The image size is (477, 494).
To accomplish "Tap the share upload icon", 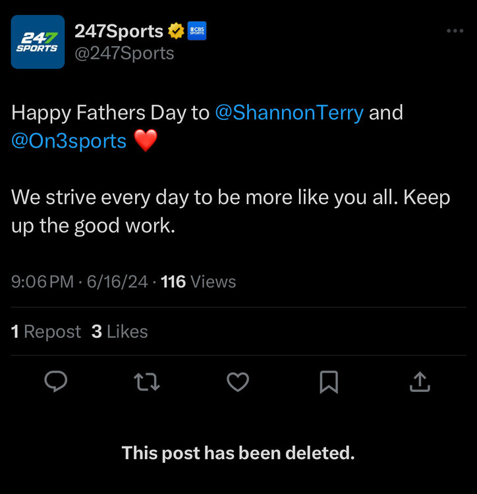I will [420, 381].
